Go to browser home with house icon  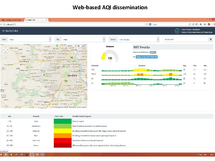[x=205, y=24]
